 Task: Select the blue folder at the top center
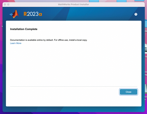point(94,1)
